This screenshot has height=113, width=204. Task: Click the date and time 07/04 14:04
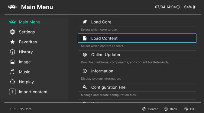(x=165, y=7)
